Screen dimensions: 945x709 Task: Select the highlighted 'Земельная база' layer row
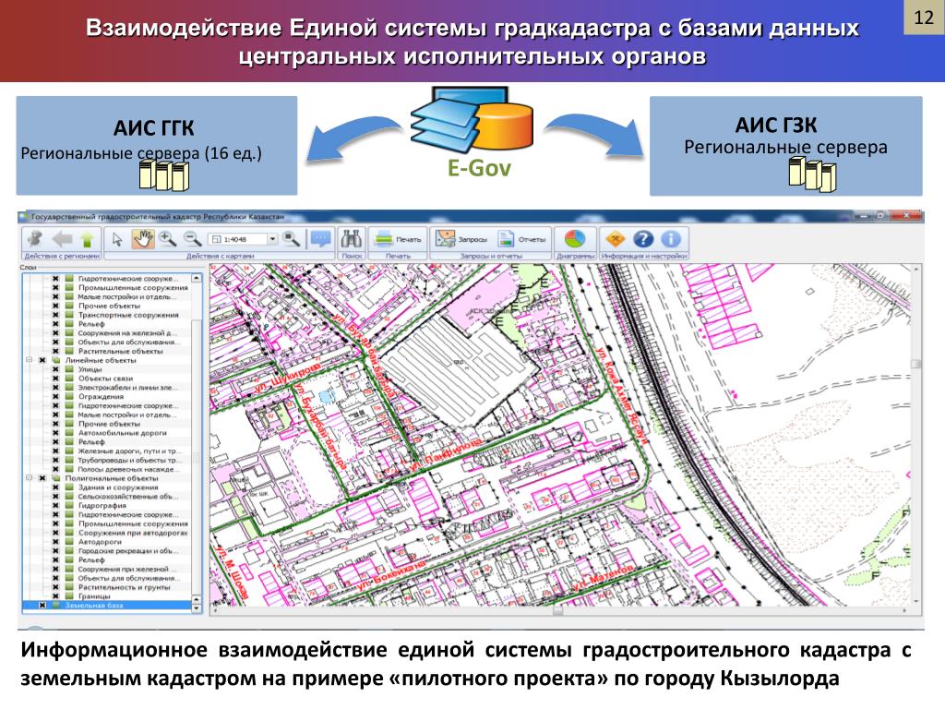[x=107, y=605]
